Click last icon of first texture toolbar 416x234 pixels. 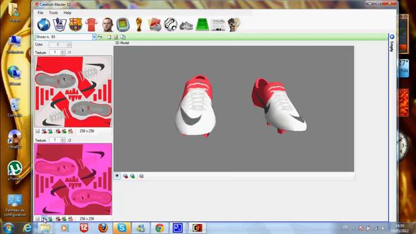pos(71,131)
